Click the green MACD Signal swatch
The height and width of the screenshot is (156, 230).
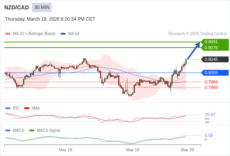coord(32,131)
